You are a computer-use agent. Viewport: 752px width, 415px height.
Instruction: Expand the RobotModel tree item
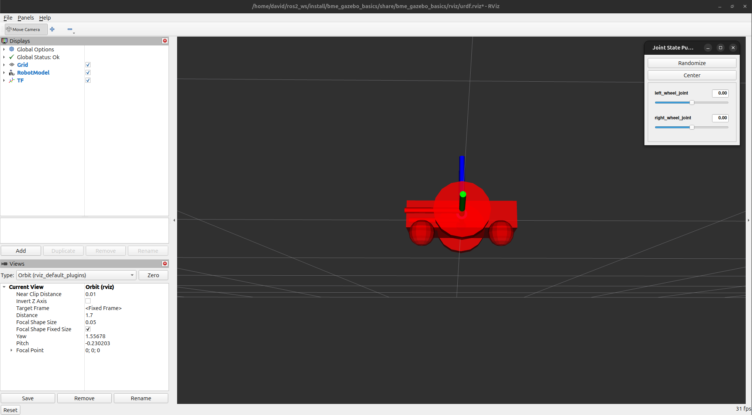tap(4, 72)
